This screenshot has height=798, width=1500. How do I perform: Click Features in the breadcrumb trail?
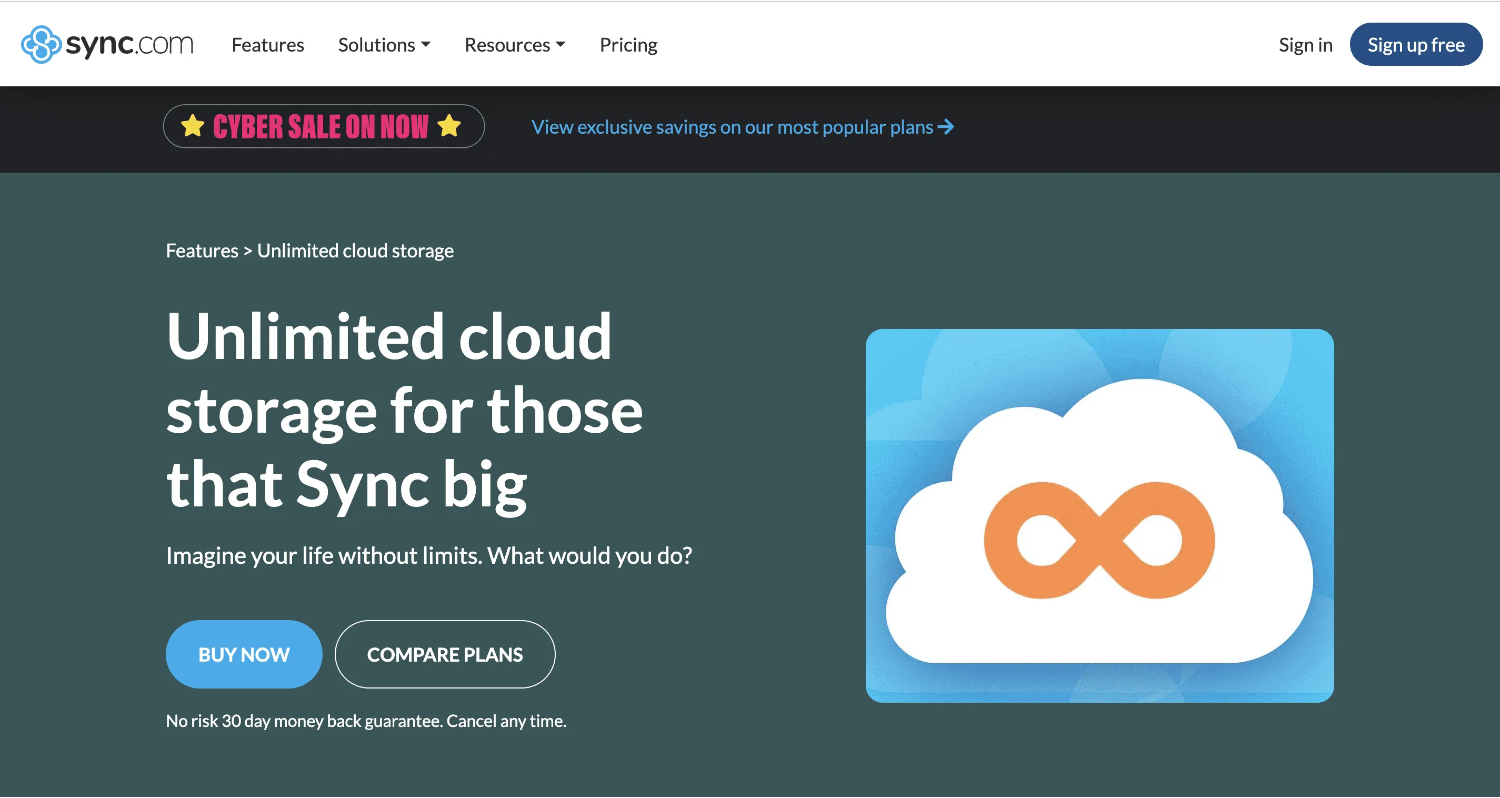(202, 250)
